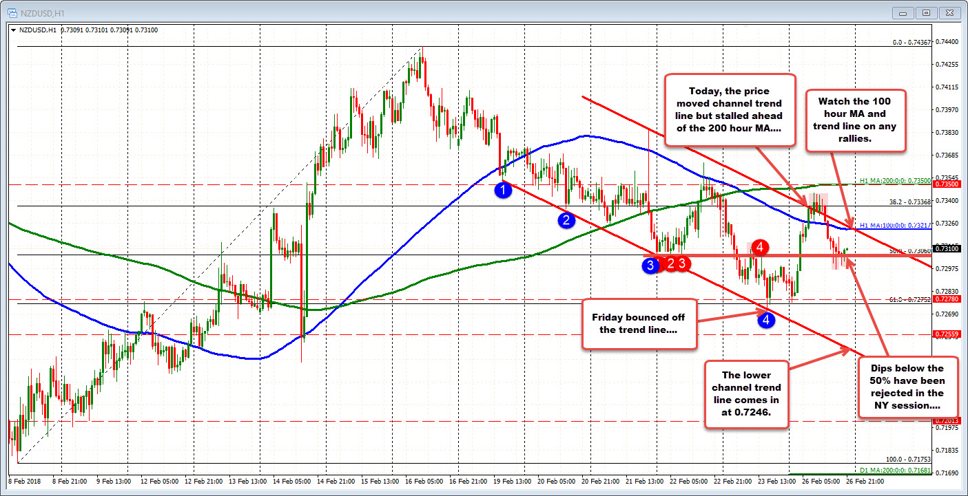Click the D1 MA:200:0:0: 0.71681 label
This screenshot has width=968, height=496.
pyautogui.click(x=896, y=470)
